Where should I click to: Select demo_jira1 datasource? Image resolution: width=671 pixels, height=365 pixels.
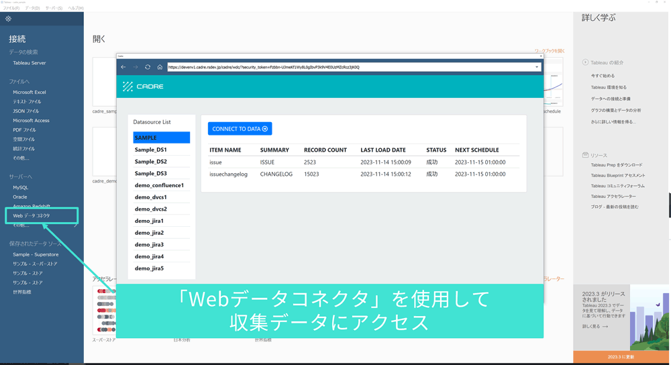[x=161, y=221]
